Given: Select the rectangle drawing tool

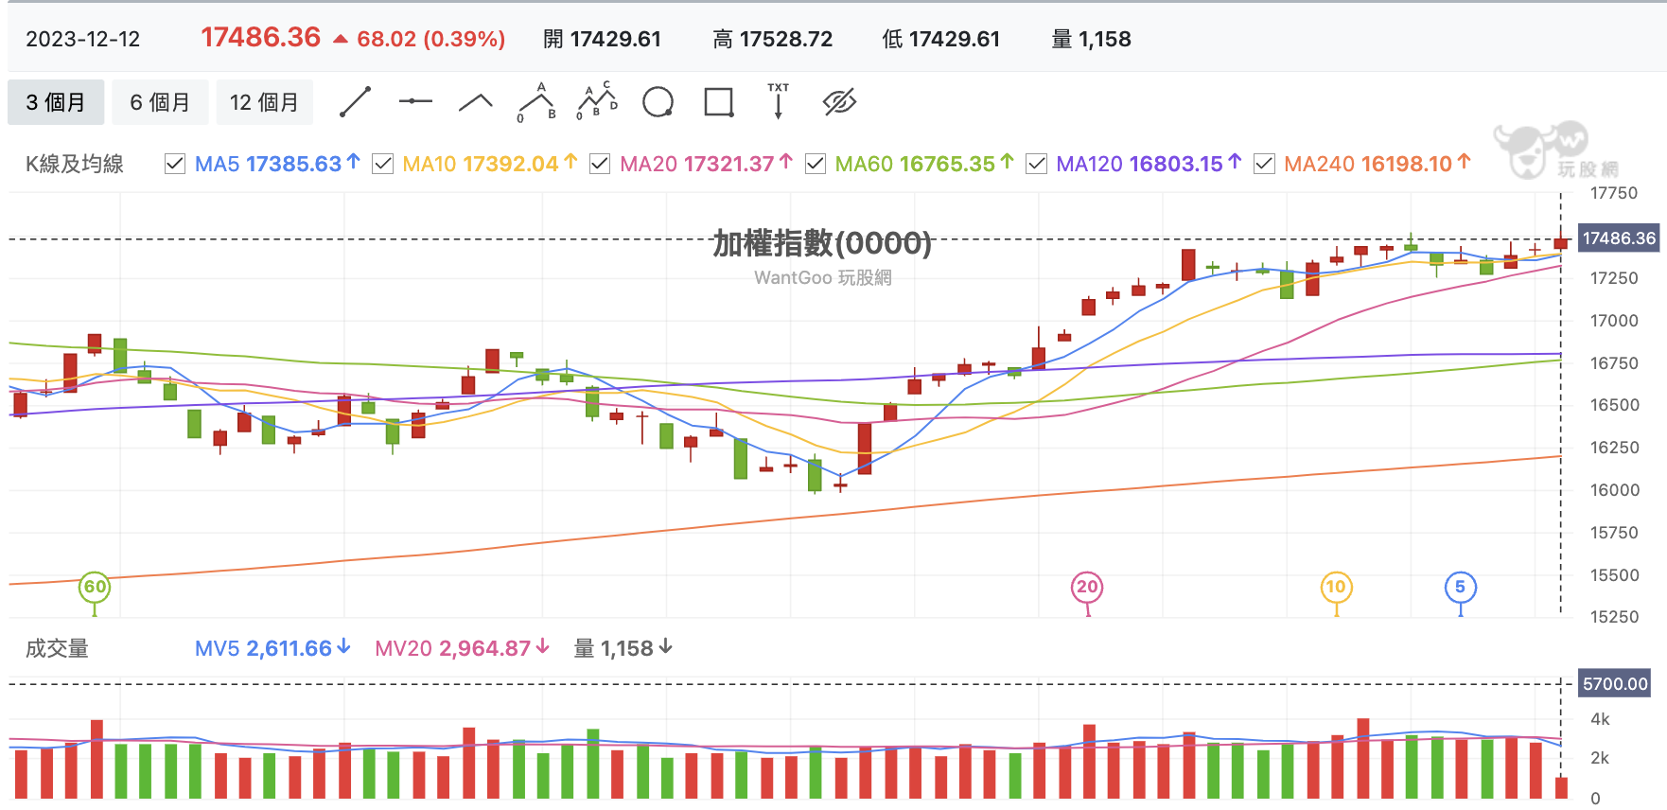Looking at the screenshot, I should point(719,102).
